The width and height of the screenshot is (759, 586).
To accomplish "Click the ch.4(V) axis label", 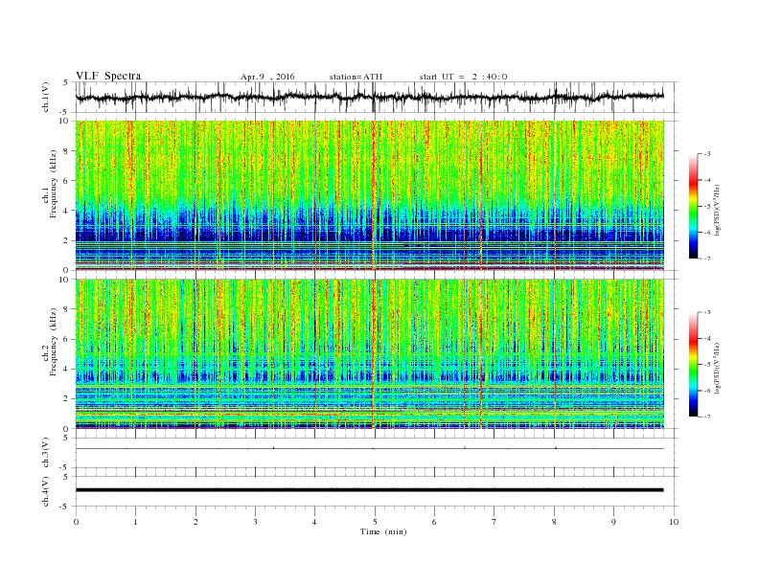I will tap(46, 491).
